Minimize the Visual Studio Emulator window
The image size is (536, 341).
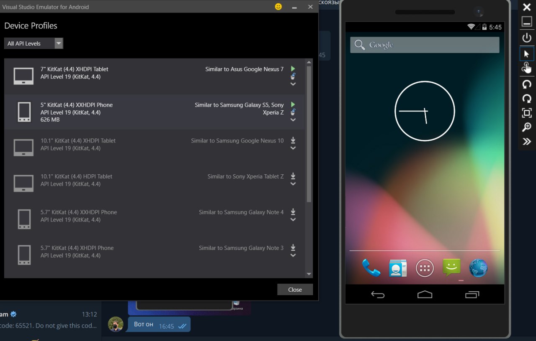pyautogui.click(x=294, y=7)
